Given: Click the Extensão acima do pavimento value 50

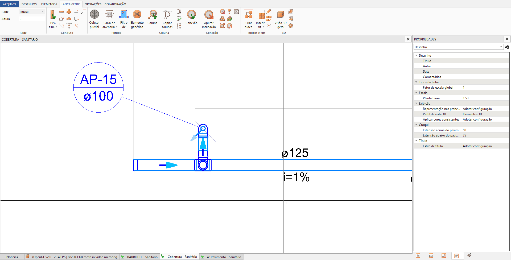Looking at the screenshot, I should [485, 130].
